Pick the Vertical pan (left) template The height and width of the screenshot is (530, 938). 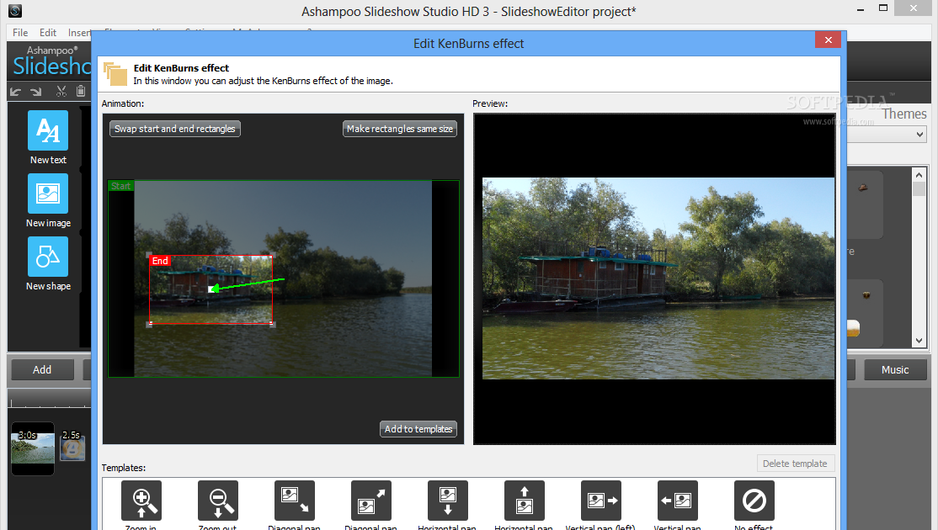(x=600, y=501)
